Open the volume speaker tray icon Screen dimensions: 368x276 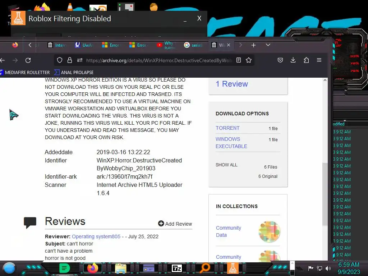click(x=328, y=268)
